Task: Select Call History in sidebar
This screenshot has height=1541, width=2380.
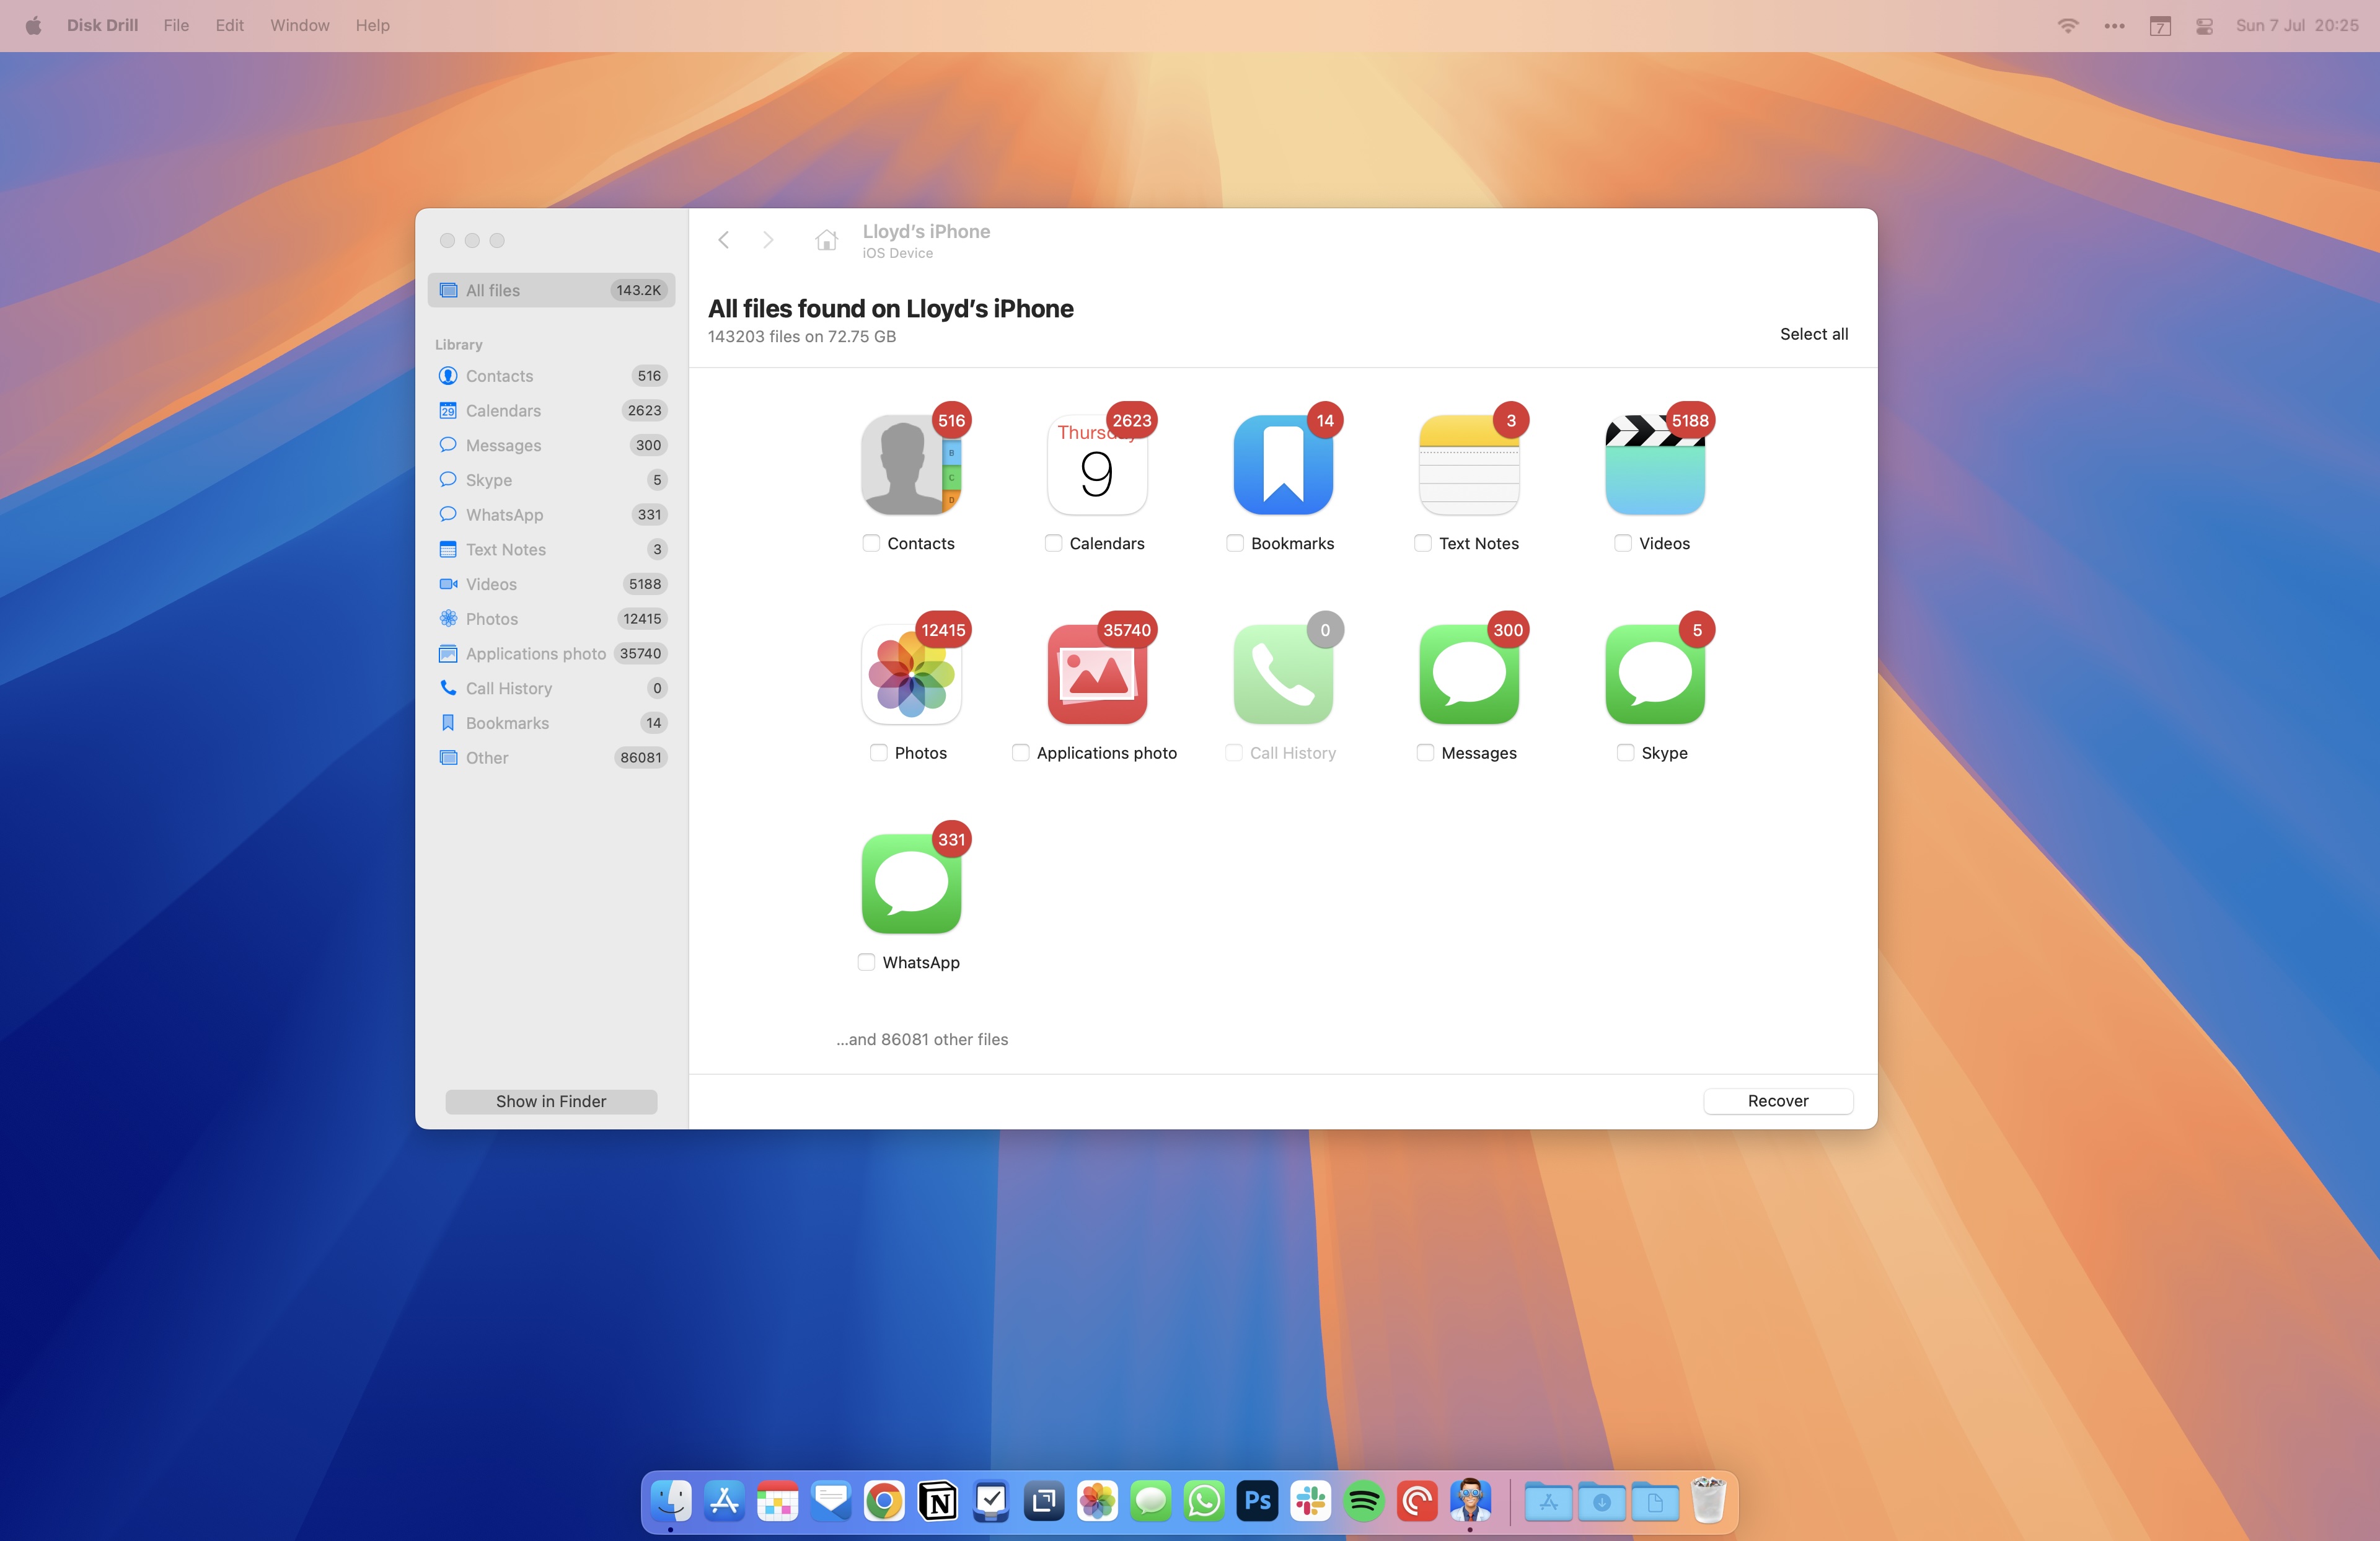Action: pos(551,688)
